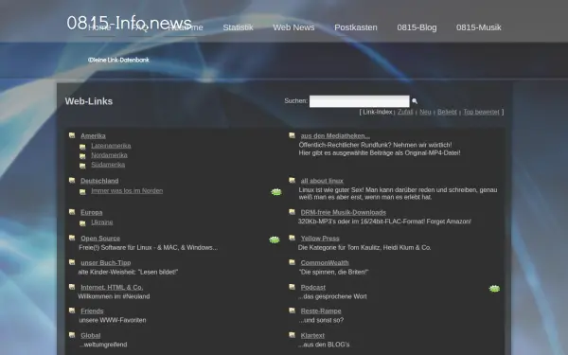Viewport: 568px width, 355px height.
Task: Click the folder icon beside Reste-Rampe
Action: pos(292,311)
